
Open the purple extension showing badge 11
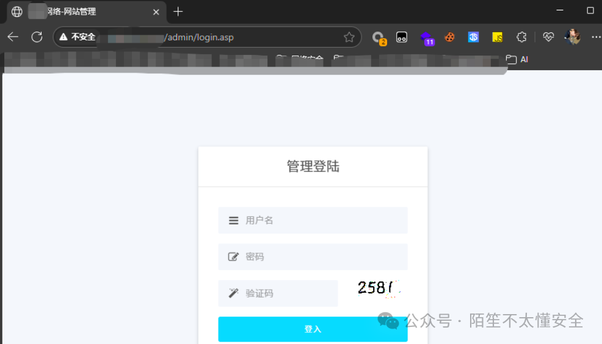(427, 38)
